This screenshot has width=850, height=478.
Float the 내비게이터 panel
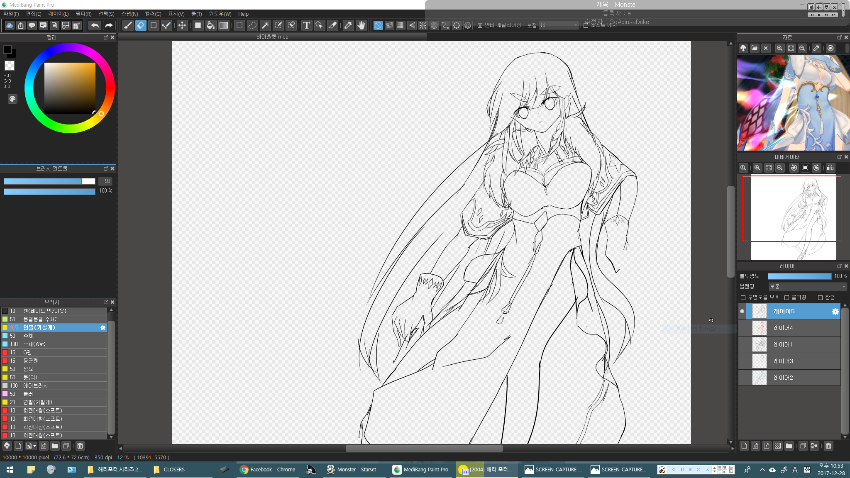point(839,157)
